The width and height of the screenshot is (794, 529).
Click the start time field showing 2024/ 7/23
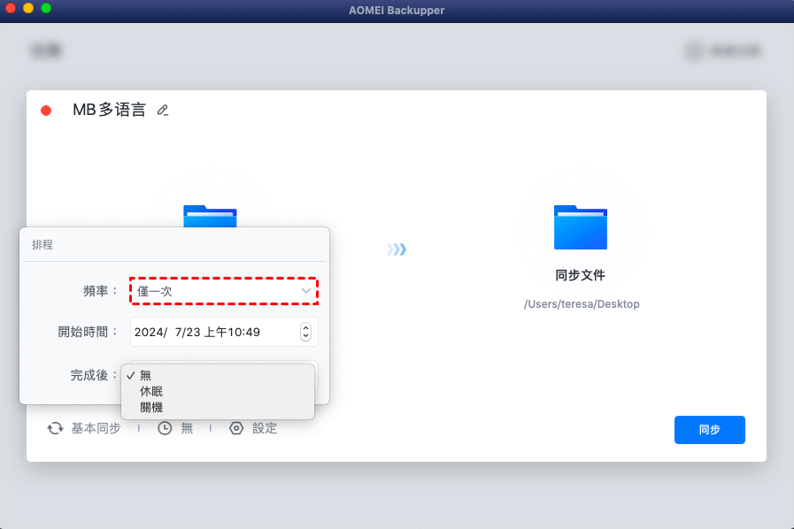pyautogui.click(x=224, y=332)
